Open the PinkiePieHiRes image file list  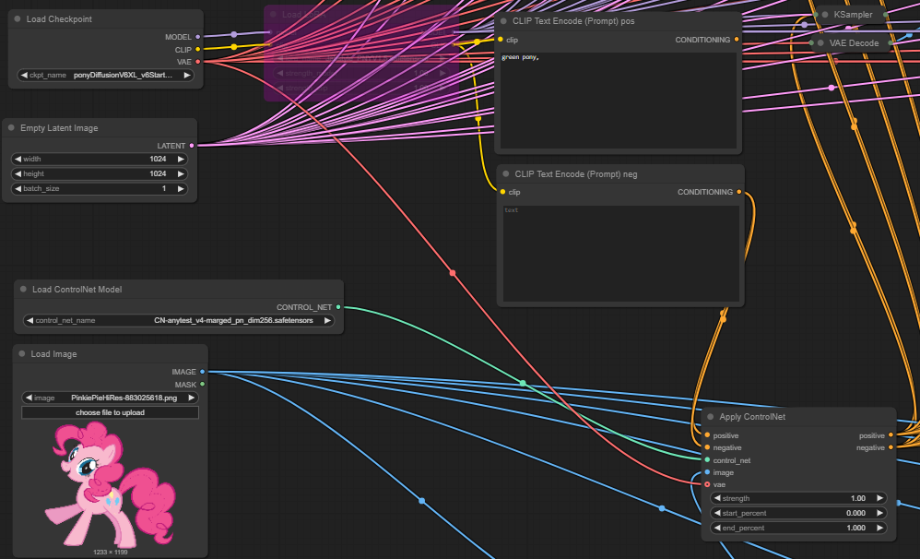tap(110, 398)
